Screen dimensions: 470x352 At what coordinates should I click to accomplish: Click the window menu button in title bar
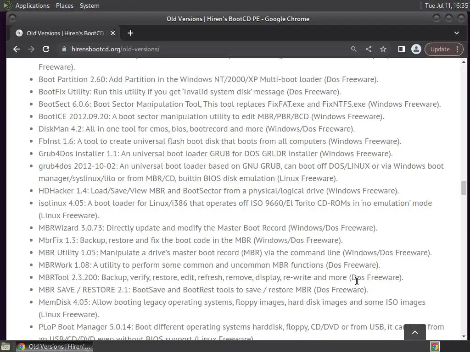click(12, 18)
